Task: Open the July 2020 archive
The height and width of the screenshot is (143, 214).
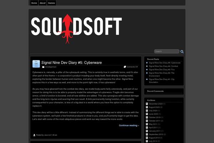Action: pos(153,111)
